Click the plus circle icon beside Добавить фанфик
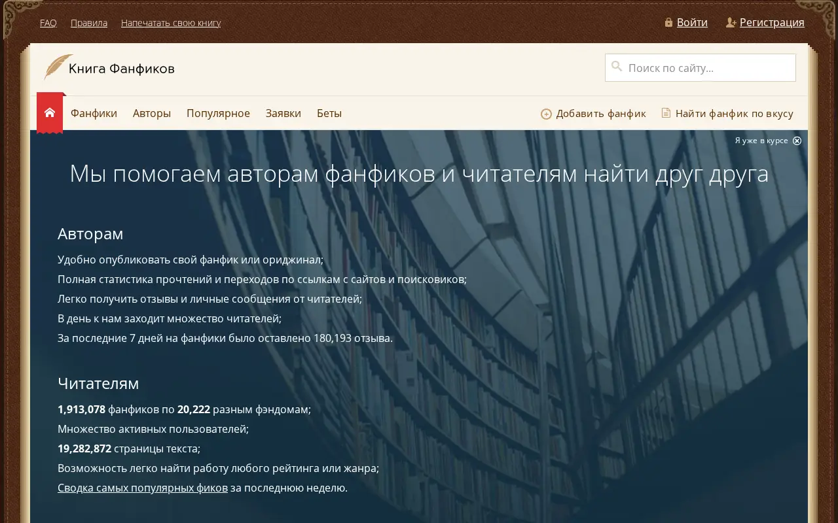This screenshot has height=523, width=838. coord(546,114)
